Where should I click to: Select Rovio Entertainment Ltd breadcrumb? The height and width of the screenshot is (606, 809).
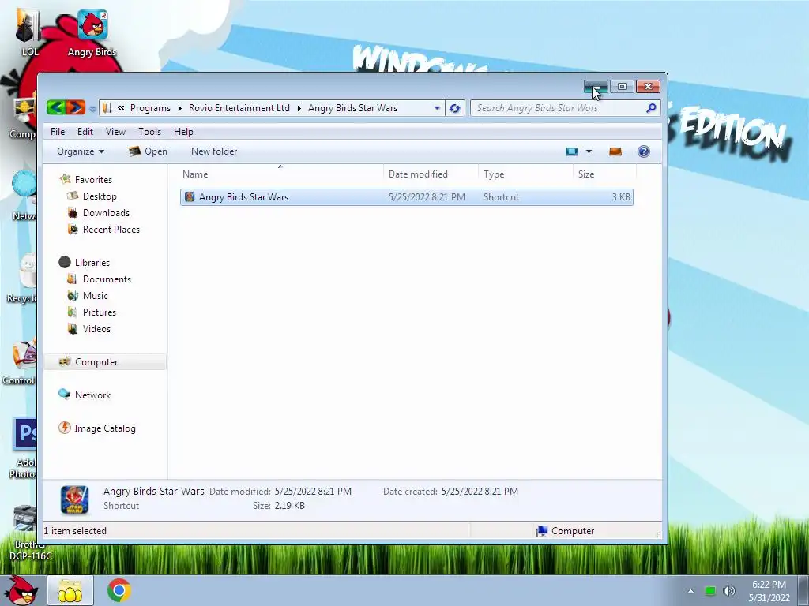click(x=239, y=108)
